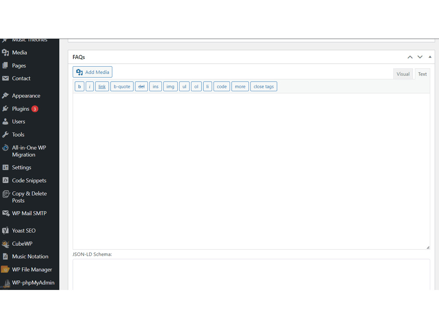Viewport: 439px width, 329px height.
Task: Click the Users person icon
Action: pos(5,122)
